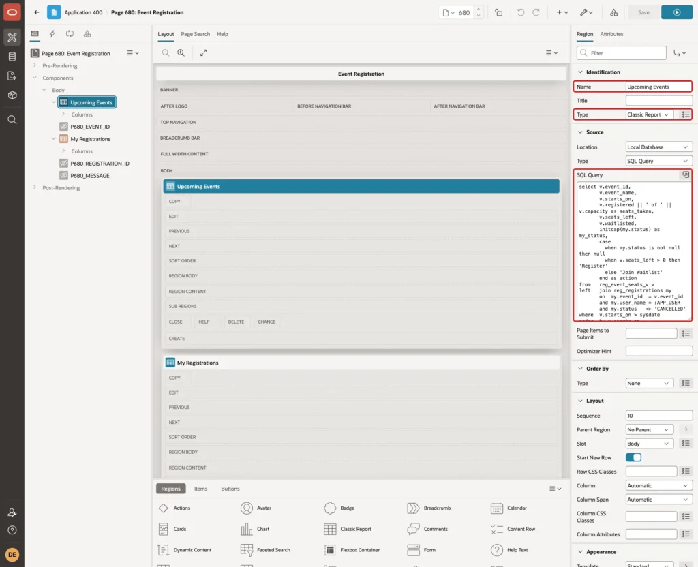Viewport: 698px width, 567px height.
Task: Toggle Start New Row switch
Action: [633, 457]
